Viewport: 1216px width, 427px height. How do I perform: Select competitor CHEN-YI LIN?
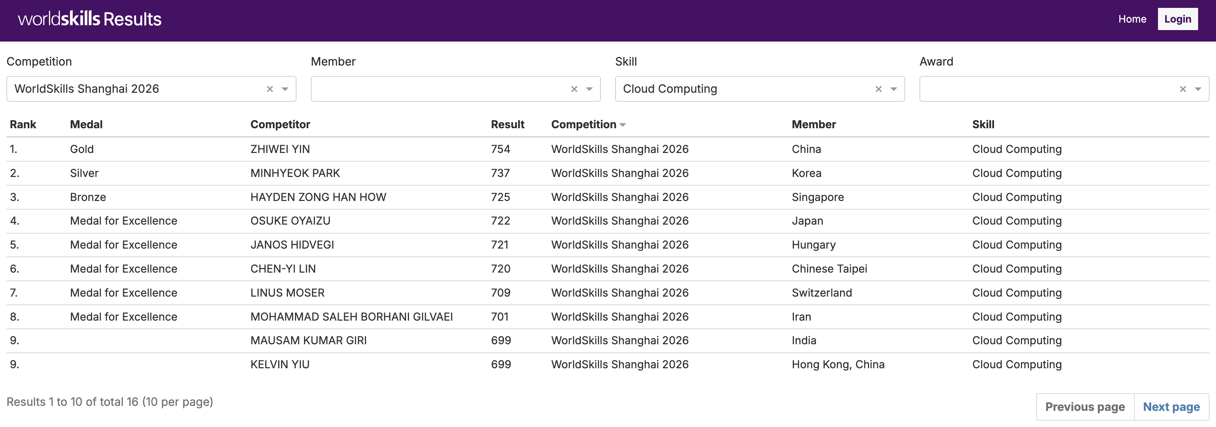coord(283,269)
